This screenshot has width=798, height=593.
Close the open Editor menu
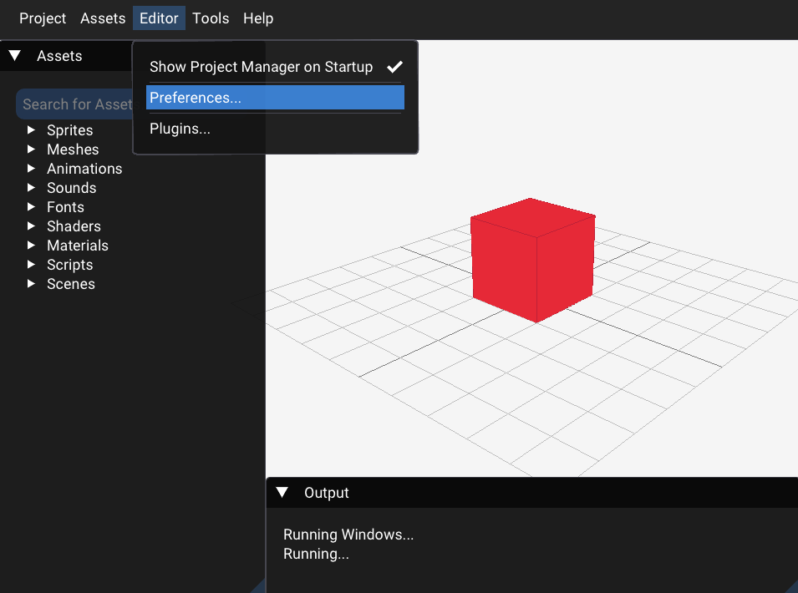(159, 18)
